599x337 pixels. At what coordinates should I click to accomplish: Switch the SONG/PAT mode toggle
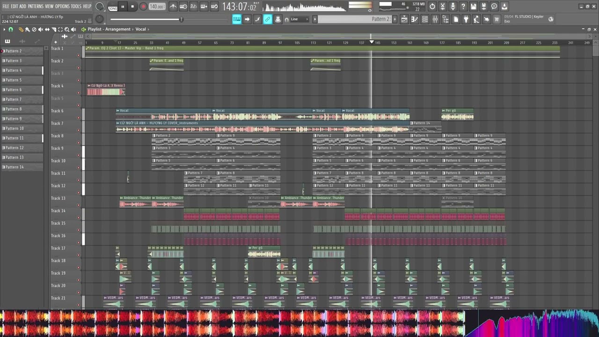click(x=113, y=7)
